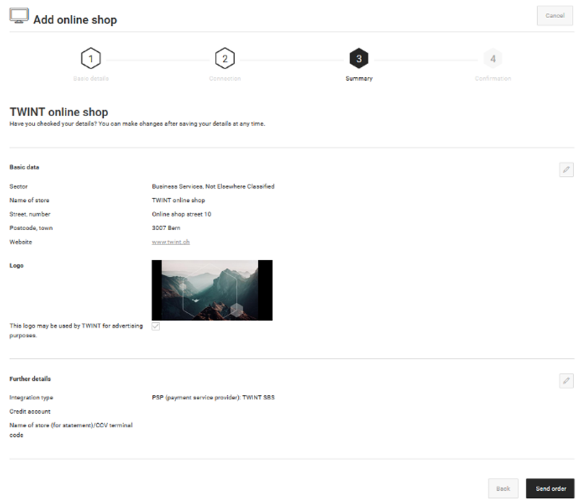This screenshot has width=582, height=501.
Task: Click the integration value PSP TWINT SBS
Action: pyautogui.click(x=213, y=397)
